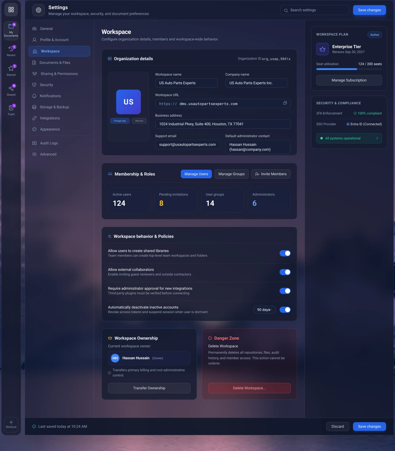Click Transfer Ownership button

[x=149, y=388]
